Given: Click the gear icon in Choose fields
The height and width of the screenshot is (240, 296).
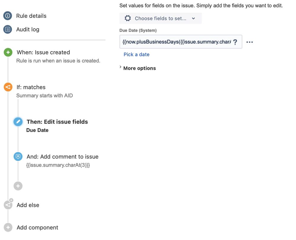Looking at the screenshot, I should 128,18.
